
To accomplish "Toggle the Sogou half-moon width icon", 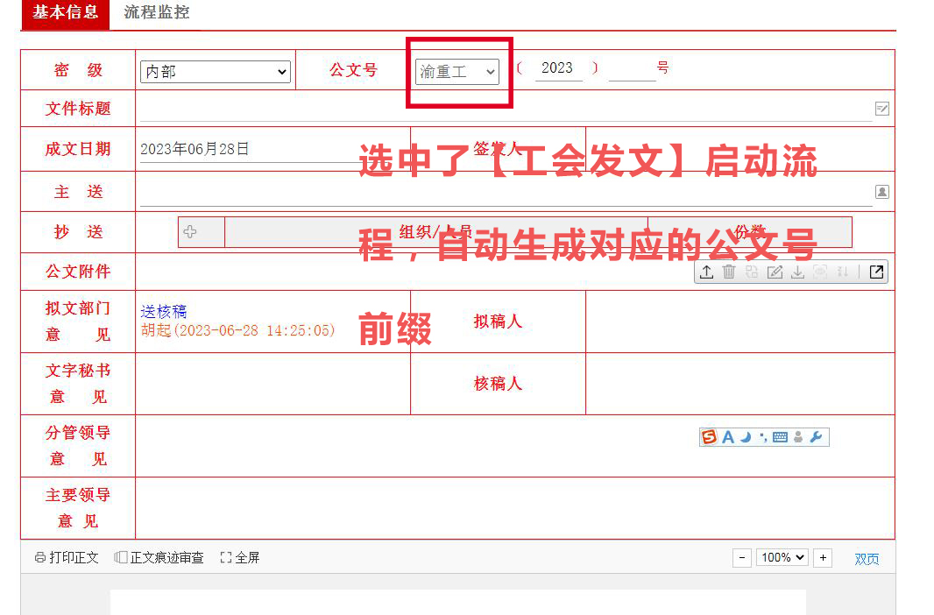I will (x=746, y=437).
